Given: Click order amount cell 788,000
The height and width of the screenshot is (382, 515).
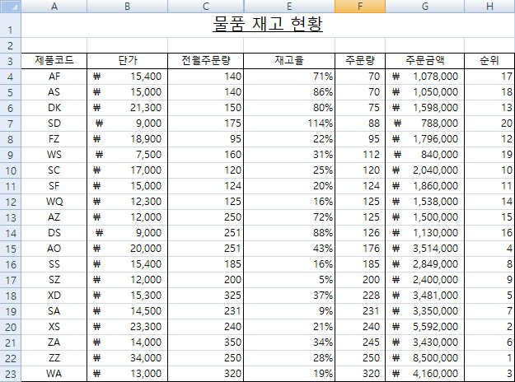Looking at the screenshot, I should [424, 123].
